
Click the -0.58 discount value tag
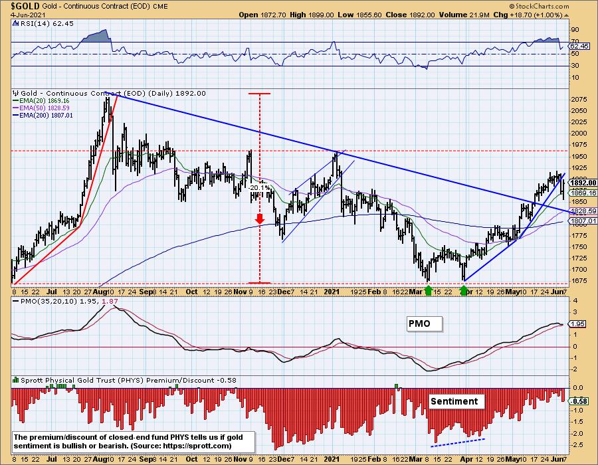[579, 401]
